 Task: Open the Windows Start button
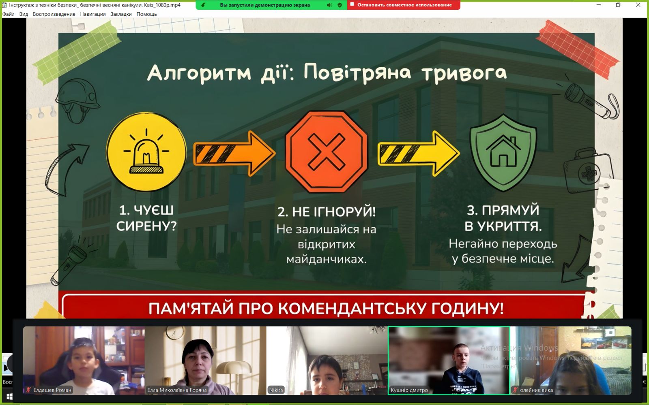[8, 396]
